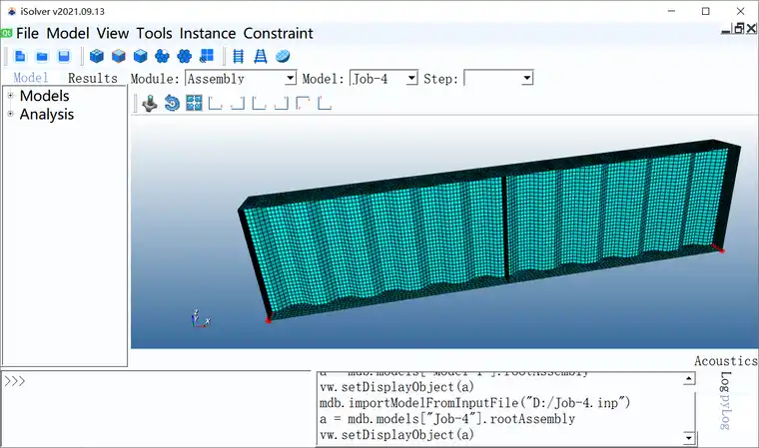This screenshot has height=448, width=759.
Task: Expand the Models tree node
Action: (10, 96)
